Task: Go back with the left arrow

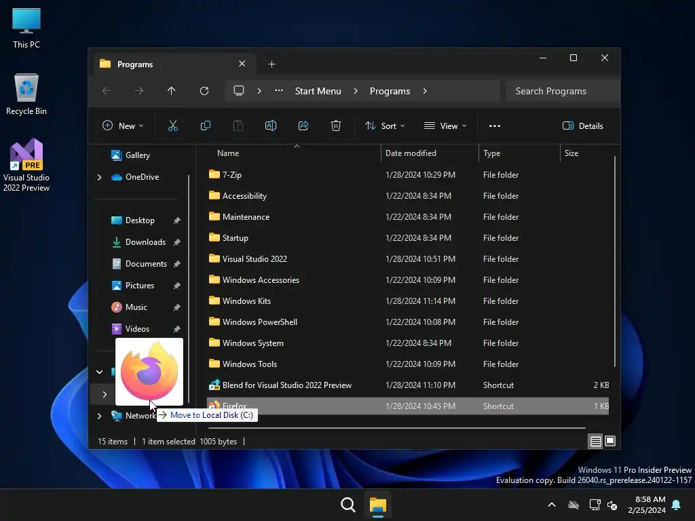Action: pos(107,91)
